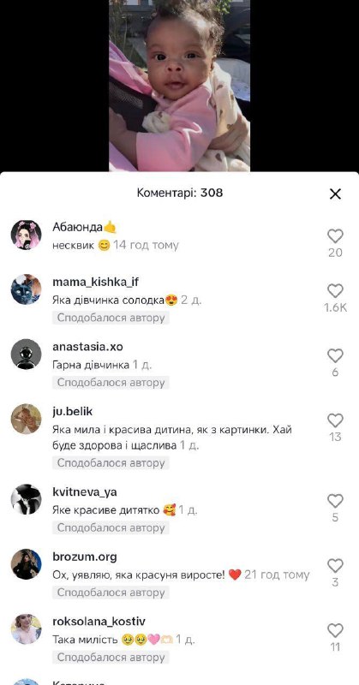This screenshot has height=685, width=359.
Task: Open Абаюнда profile avatar
Action: [x=27, y=235]
